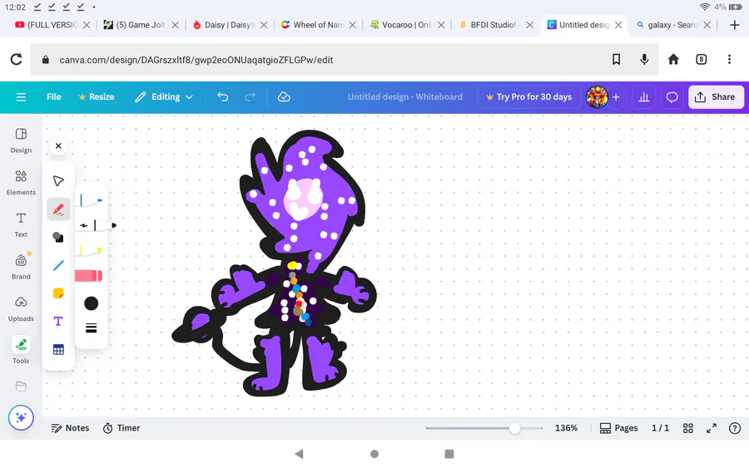Add collaborators with plus button
The width and height of the screenshot is (749, 468).
(616, 97)
